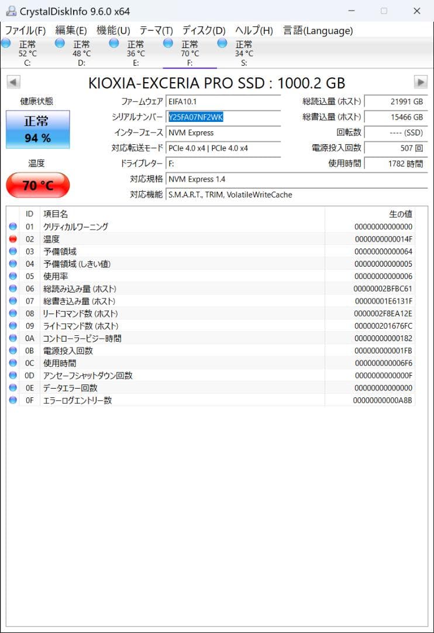Image resolution: width=434 pixels, height=633 pixels.
Task: Click status dot for エラーログエントリー数 row
Action: click(13, 400)
